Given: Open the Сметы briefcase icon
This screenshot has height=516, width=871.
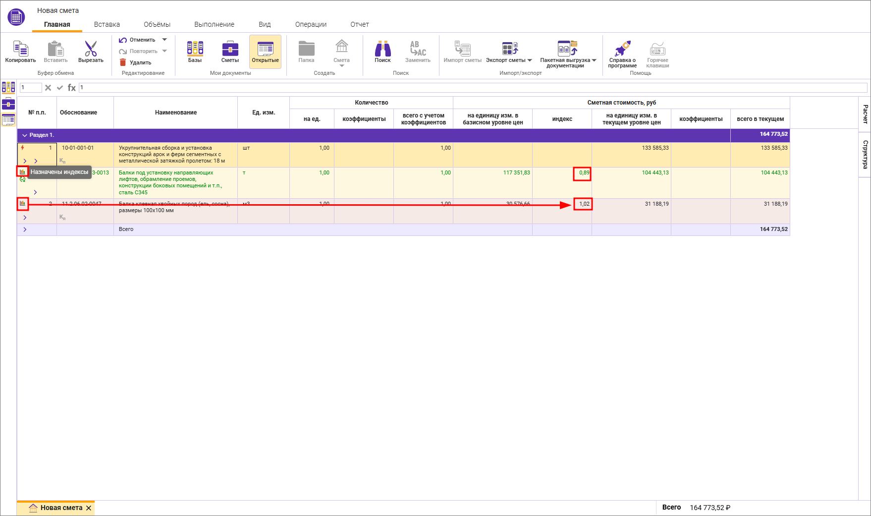Looking at the screenshot, I should [230, 50].
